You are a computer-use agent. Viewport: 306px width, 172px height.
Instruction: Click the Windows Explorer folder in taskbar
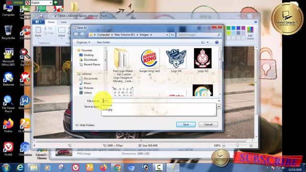(x=34, y=168)
